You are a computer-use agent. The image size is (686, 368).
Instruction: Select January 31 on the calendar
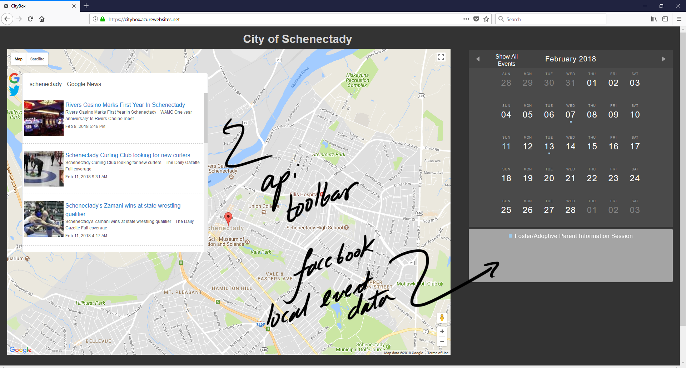571,83
